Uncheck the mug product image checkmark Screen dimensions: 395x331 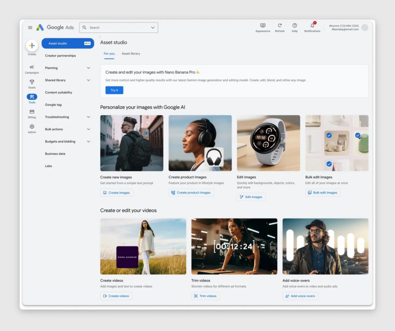click(x=329, y=136)
